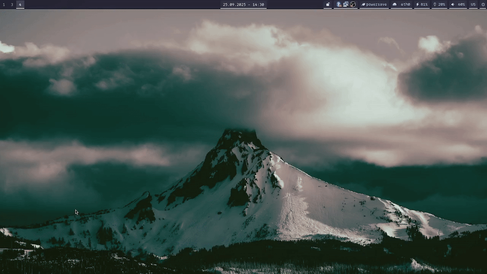Click the powersave leaf icon
487x274 pixels.
(x=363, y=5)
